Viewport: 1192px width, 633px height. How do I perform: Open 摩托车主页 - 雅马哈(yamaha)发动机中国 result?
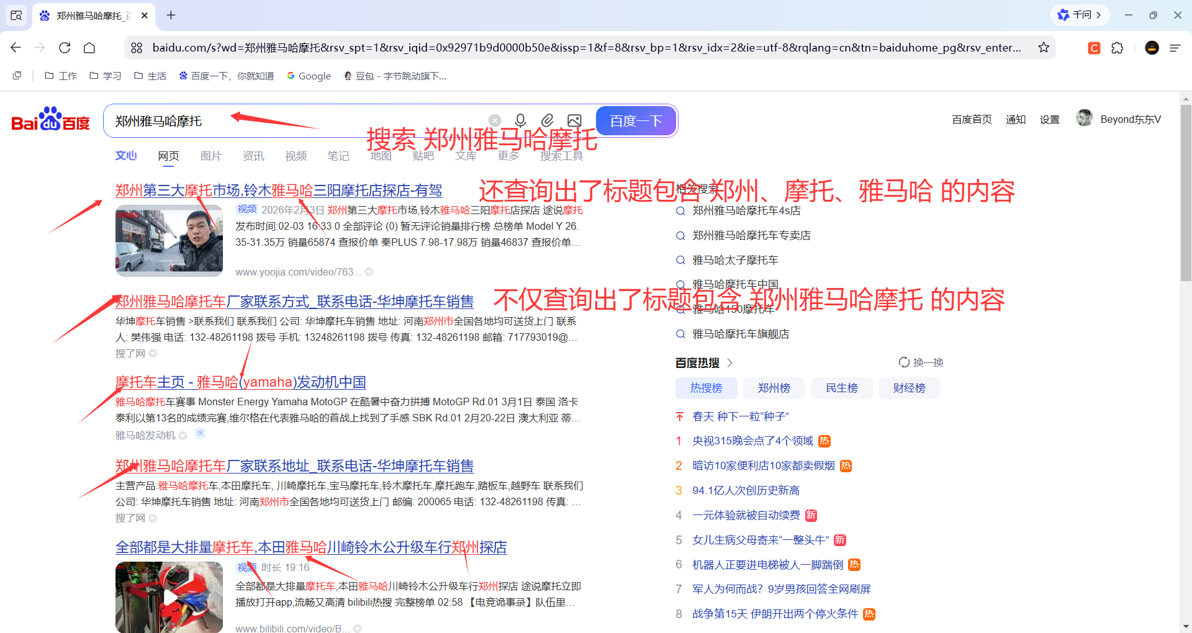click(x=241, y=382)
